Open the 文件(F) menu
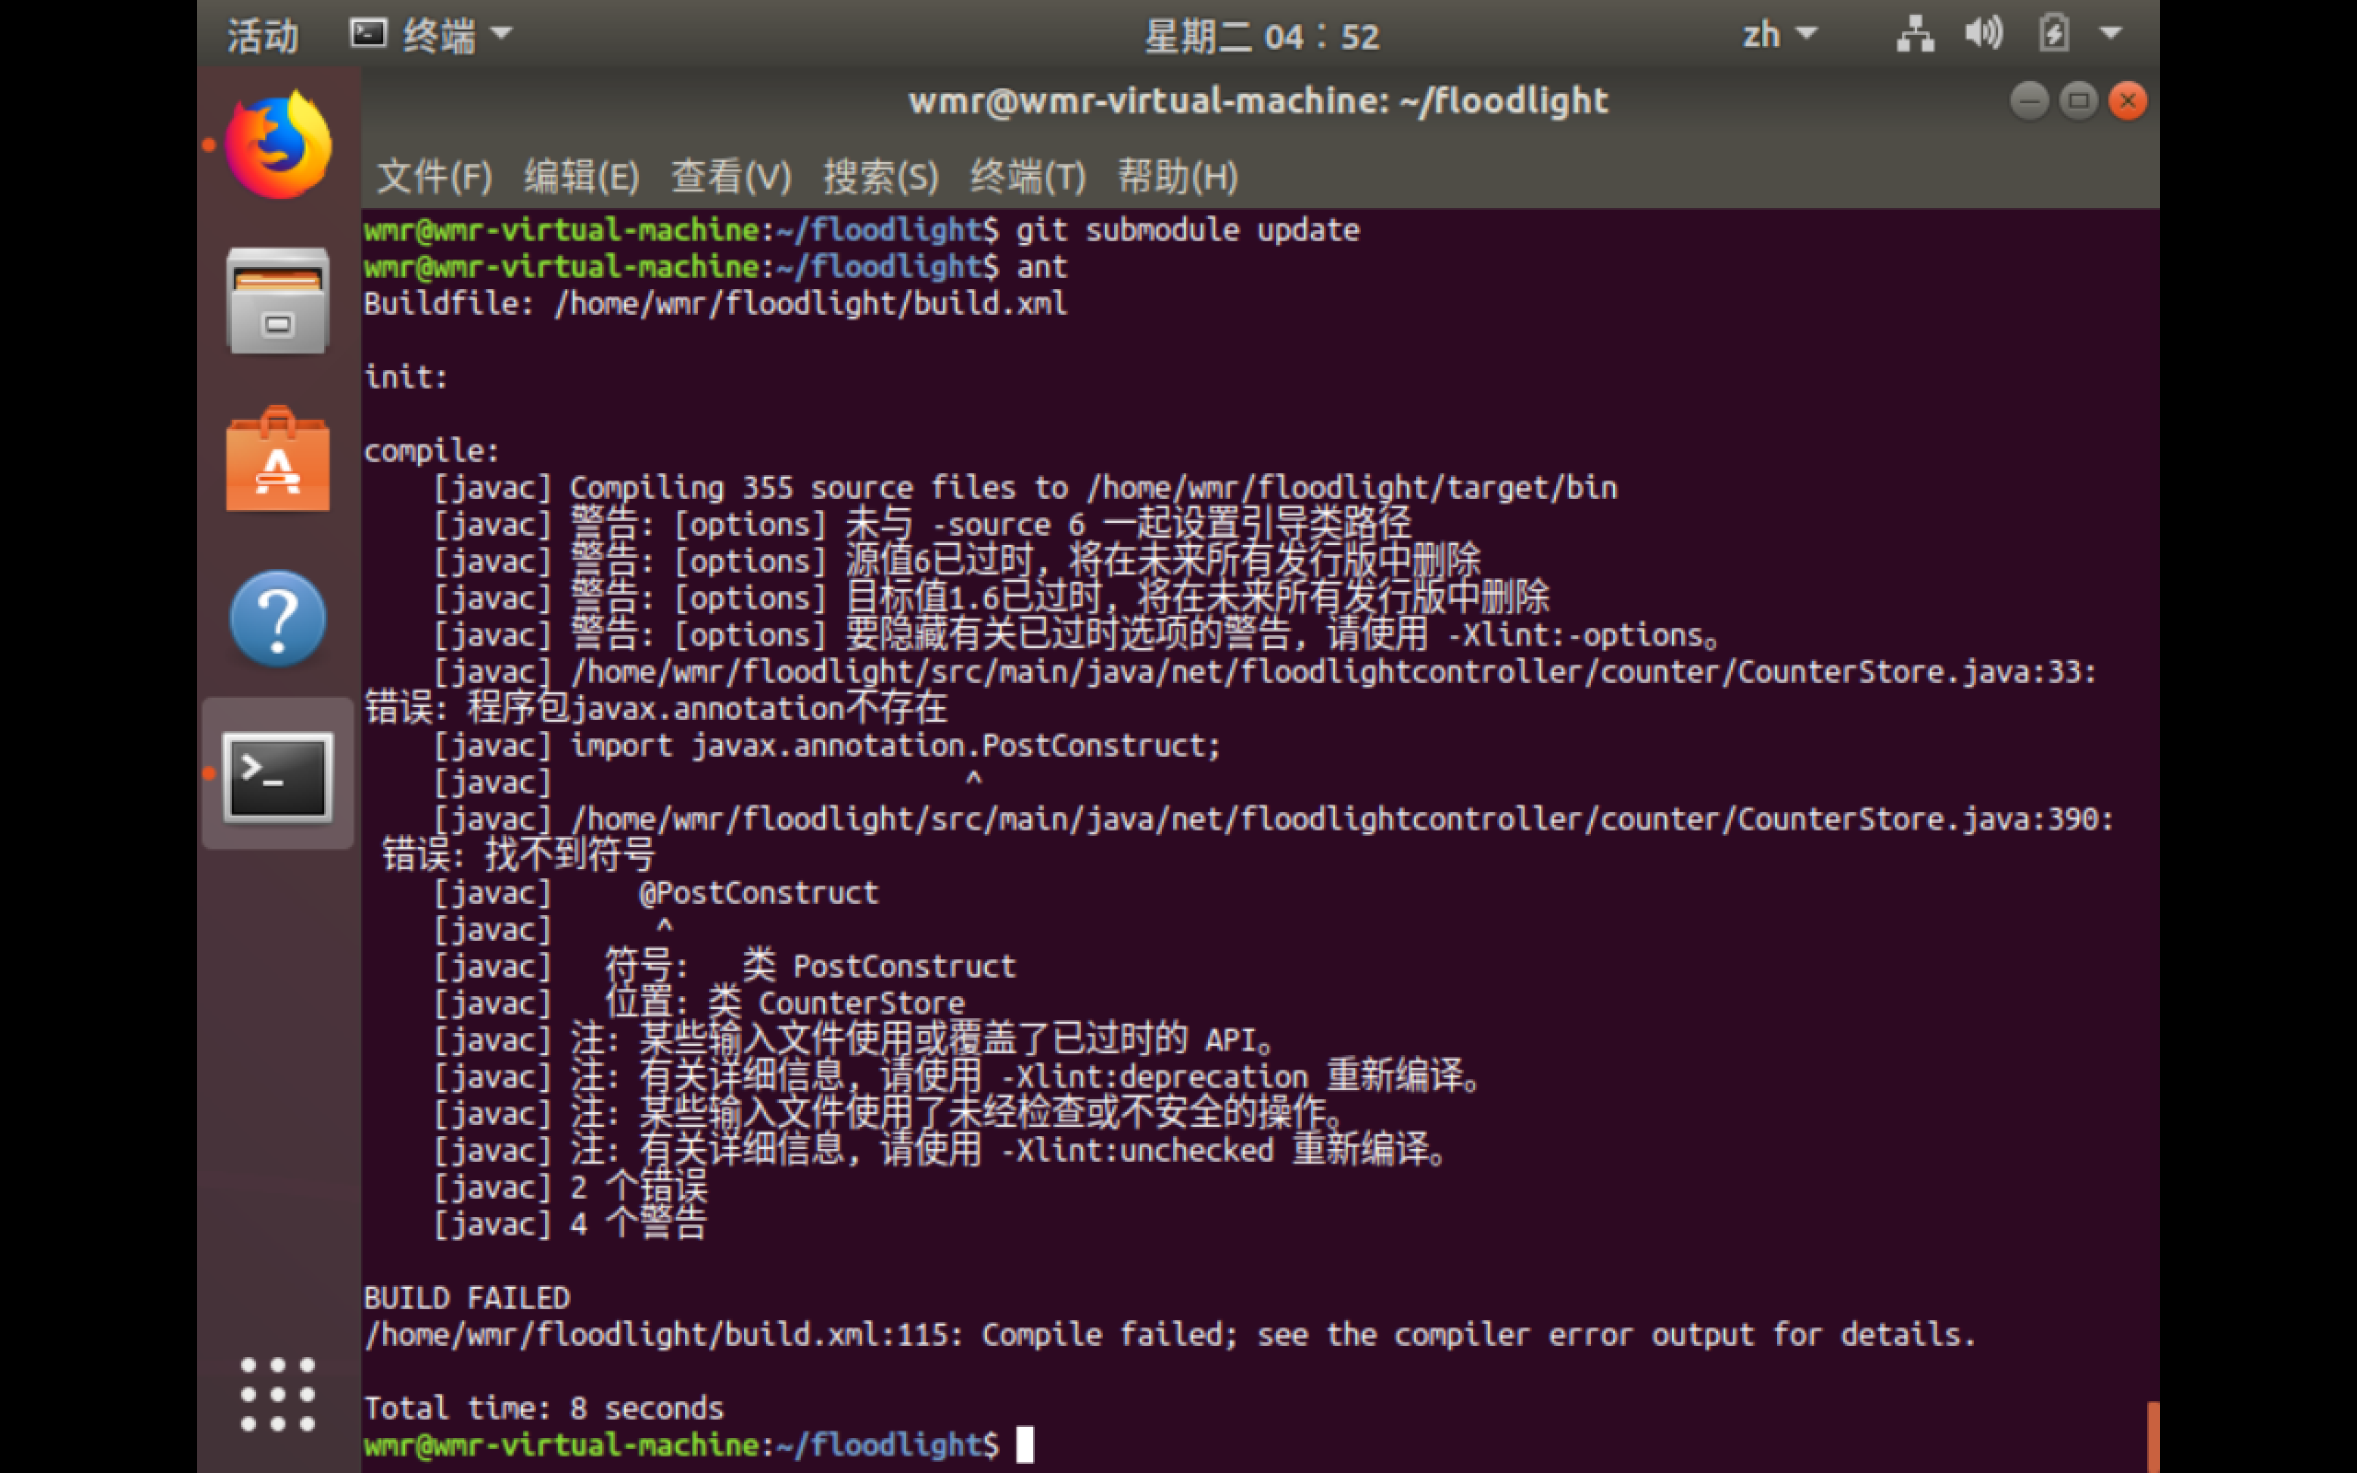 [435, 177]
